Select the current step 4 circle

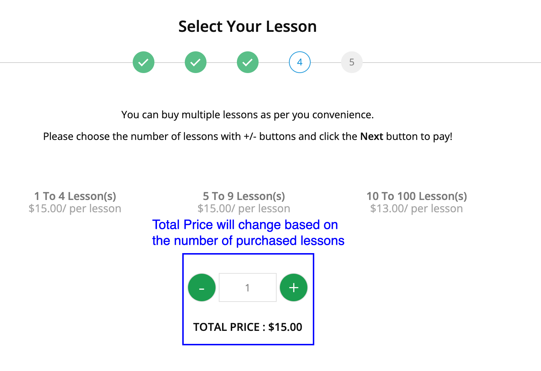click(300, 62)
